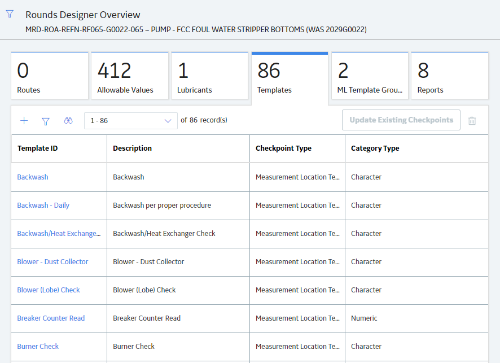
Task: Select 'Blower - Dust Collector' description cell
Action: pos(178,262)
